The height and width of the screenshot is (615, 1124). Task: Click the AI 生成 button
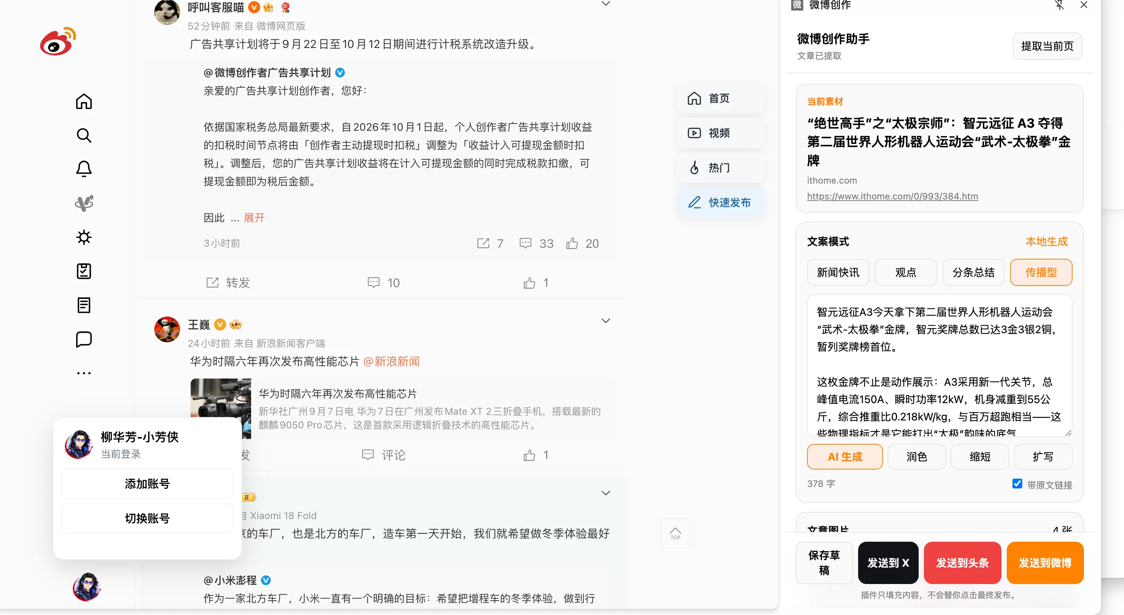(x=845, y=456)
